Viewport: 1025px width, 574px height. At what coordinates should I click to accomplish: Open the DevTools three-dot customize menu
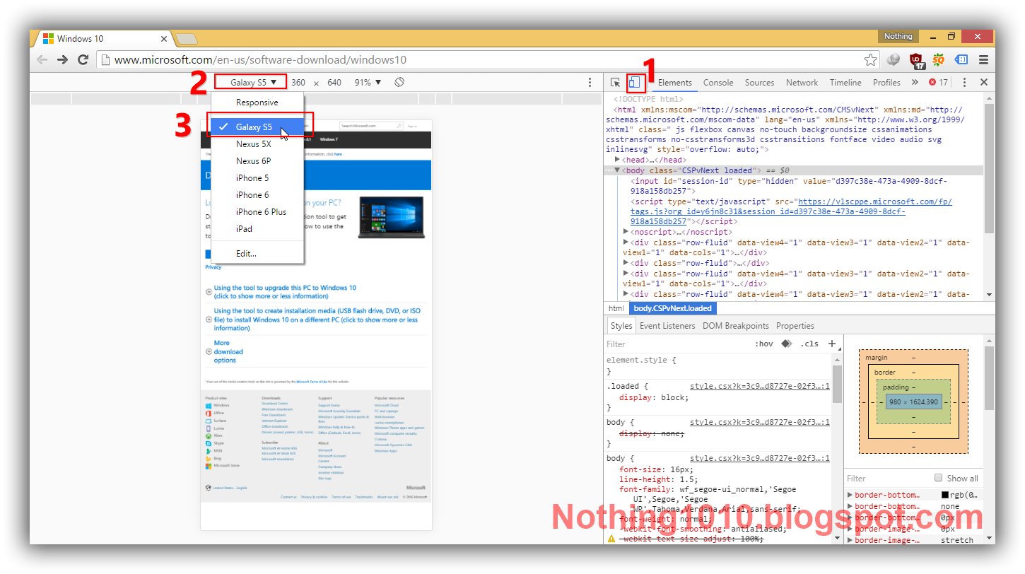[964, 83]
